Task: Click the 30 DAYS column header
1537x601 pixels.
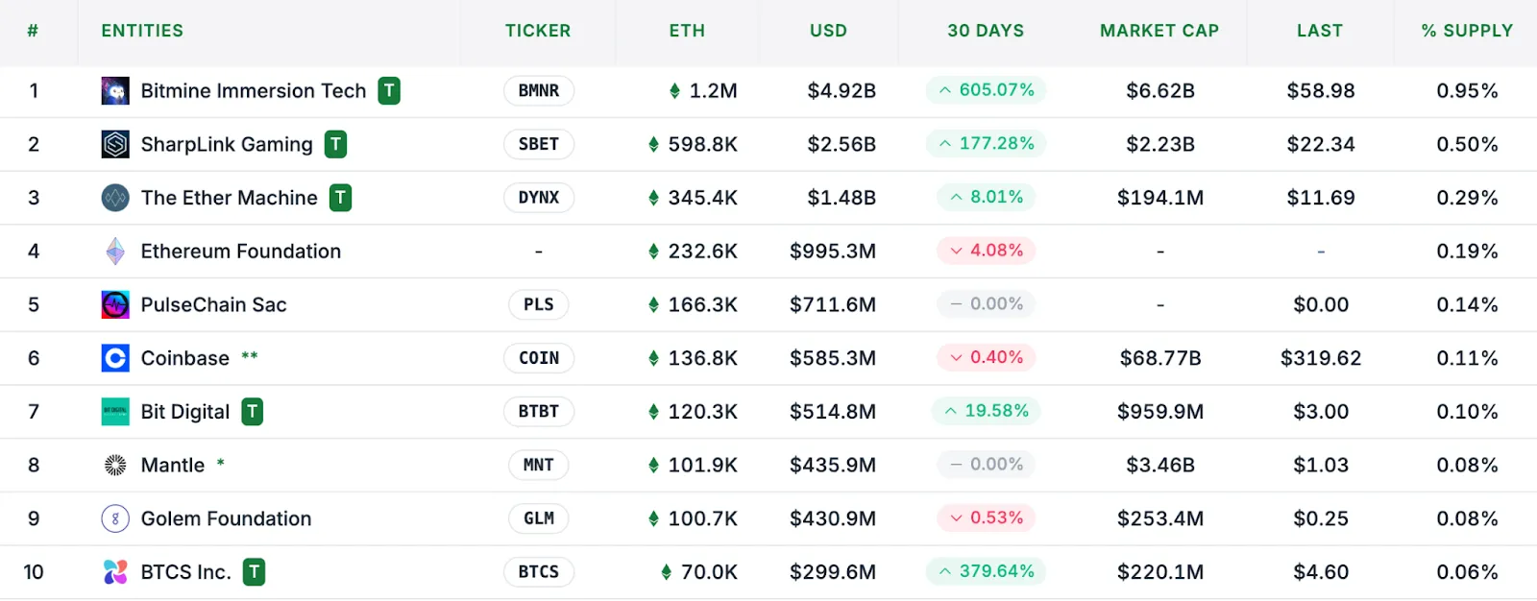Action: coord(985,30)
